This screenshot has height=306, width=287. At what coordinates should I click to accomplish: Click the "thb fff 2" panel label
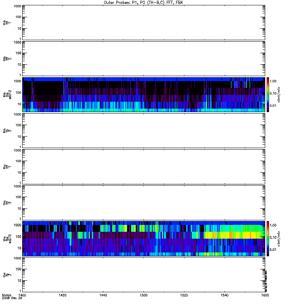click(x=7, y=59)
